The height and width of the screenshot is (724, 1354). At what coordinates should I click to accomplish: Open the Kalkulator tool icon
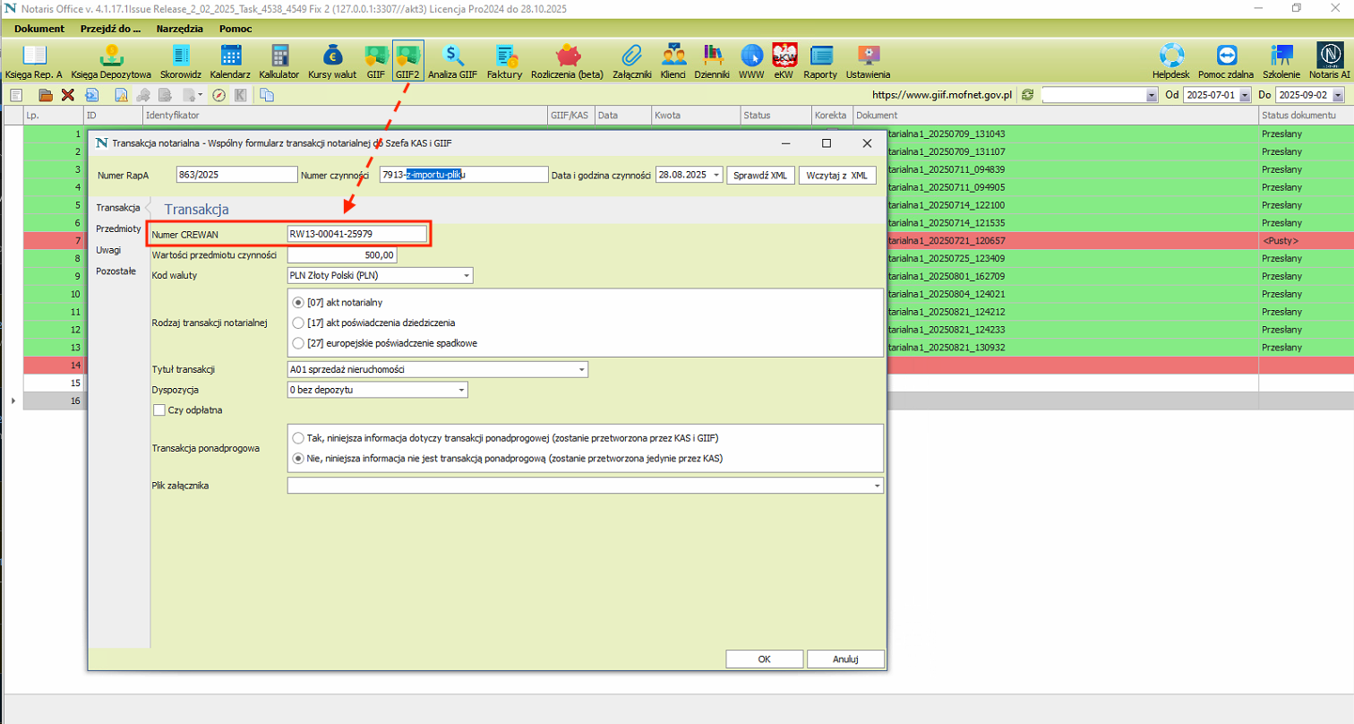279,60
